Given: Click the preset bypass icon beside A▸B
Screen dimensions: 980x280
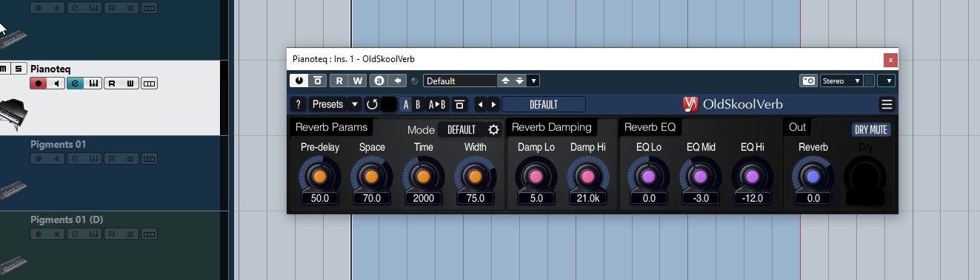Looking at the screenshot, I should click(459, 104).
